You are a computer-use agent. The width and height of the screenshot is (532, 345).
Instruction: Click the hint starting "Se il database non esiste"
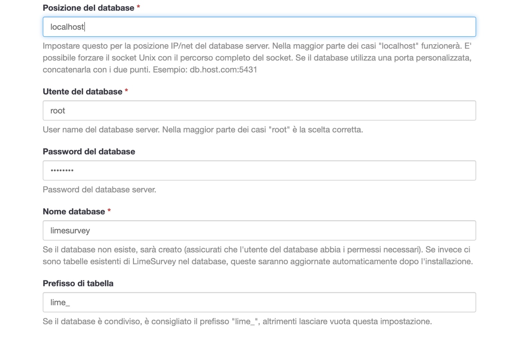click(x=256, y=250)
